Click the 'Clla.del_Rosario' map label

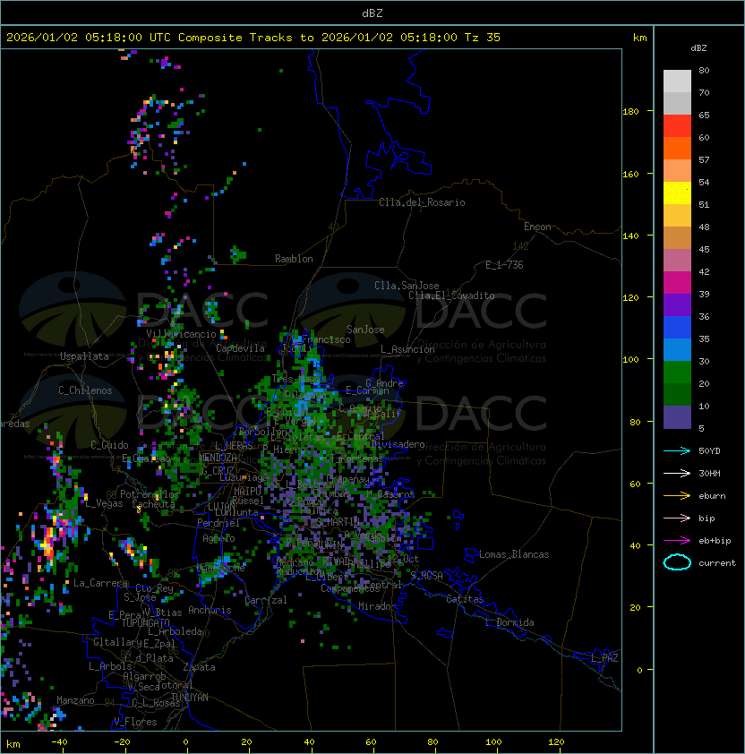[x=422, y=202]
